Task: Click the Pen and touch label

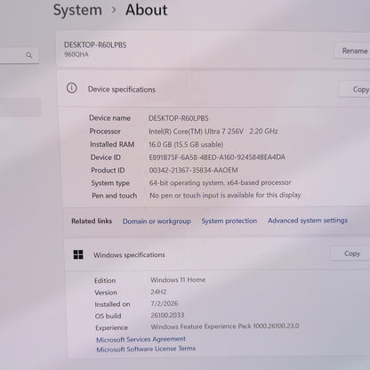Action: pos(114,196)
